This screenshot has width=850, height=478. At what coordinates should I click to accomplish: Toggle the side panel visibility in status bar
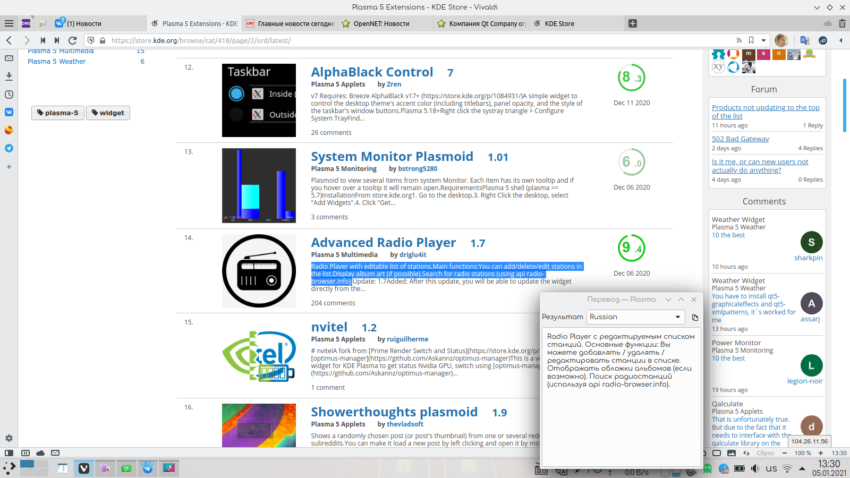[x=9, y=453]
